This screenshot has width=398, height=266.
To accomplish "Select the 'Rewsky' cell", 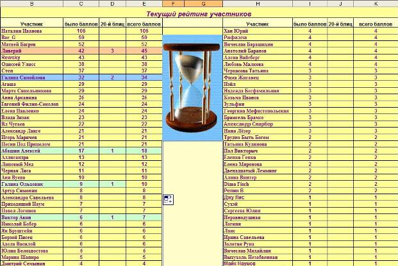I will [32, 57].
